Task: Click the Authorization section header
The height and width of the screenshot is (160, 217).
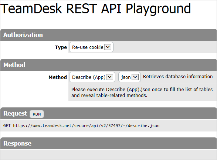Action: tap(109, 35)
